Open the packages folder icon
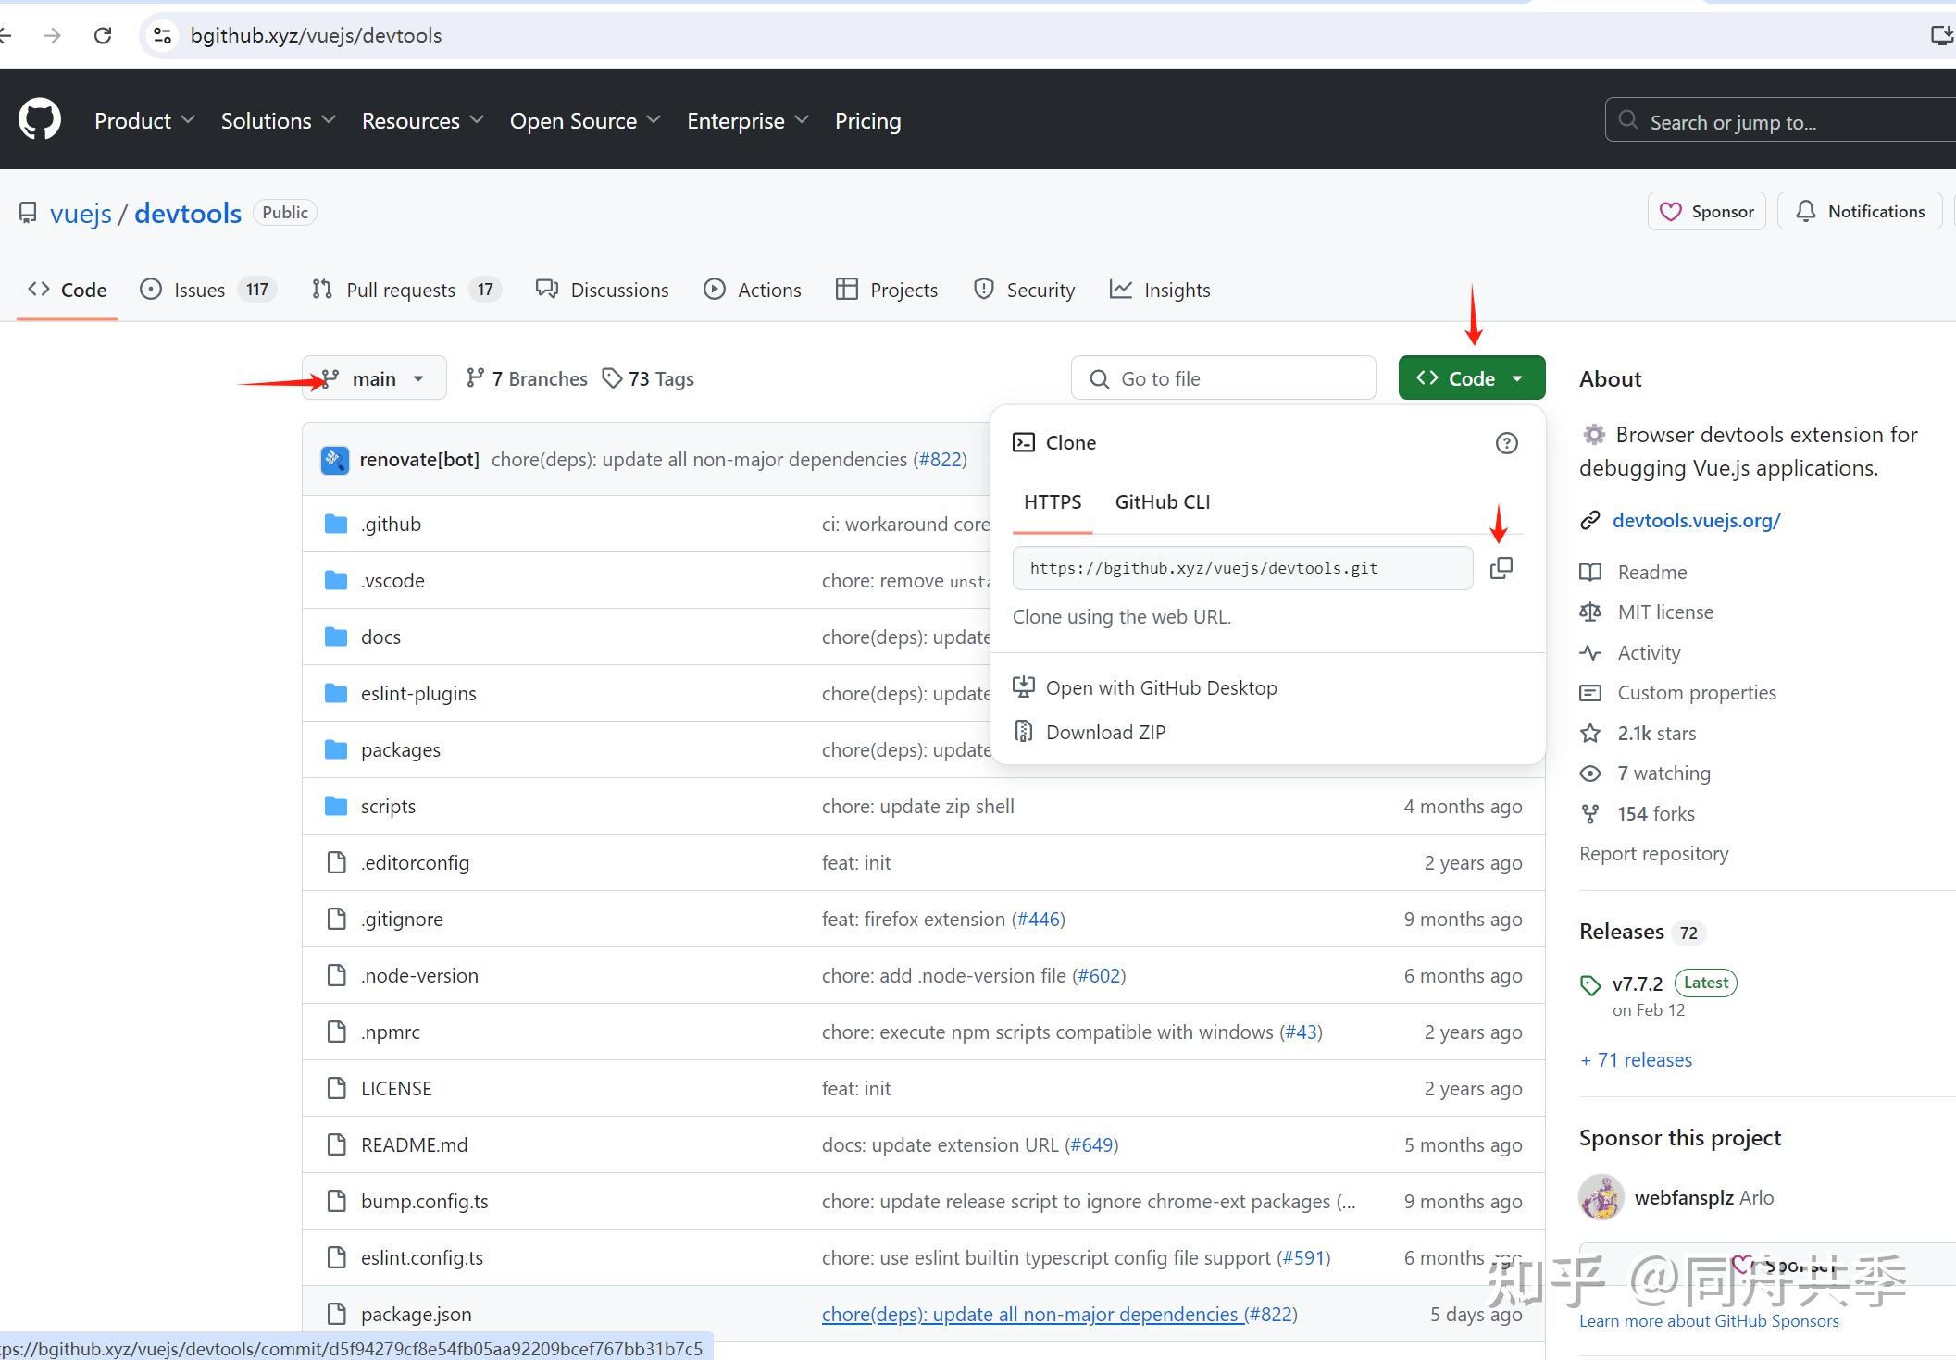This screenshot has width=1956, height=1360. click(335, 749)
